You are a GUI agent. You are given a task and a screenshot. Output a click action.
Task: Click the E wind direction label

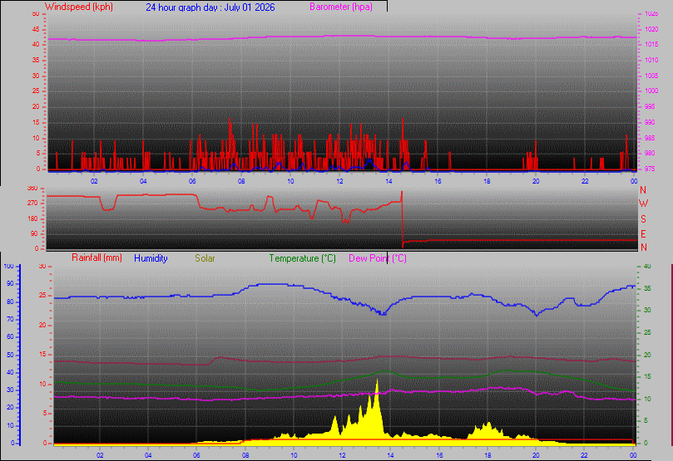tap(643, 234)
